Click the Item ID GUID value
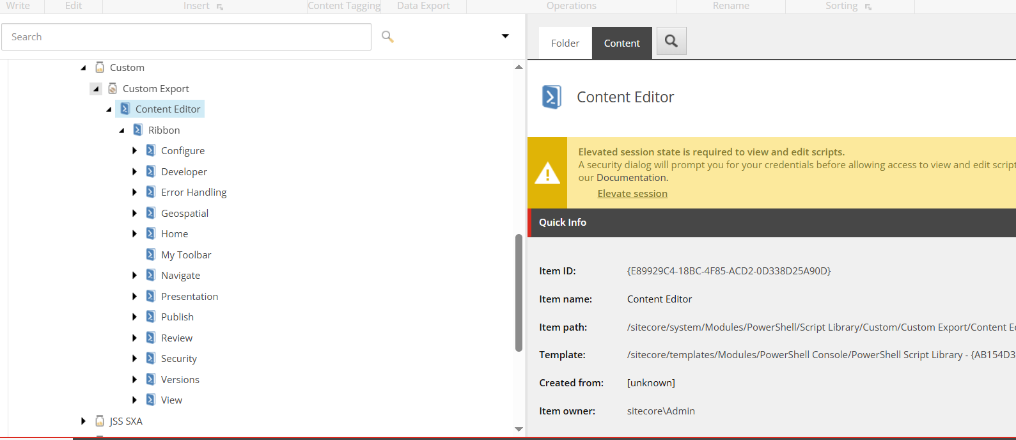The image size is (1016, 440). [x=729, y=271]
